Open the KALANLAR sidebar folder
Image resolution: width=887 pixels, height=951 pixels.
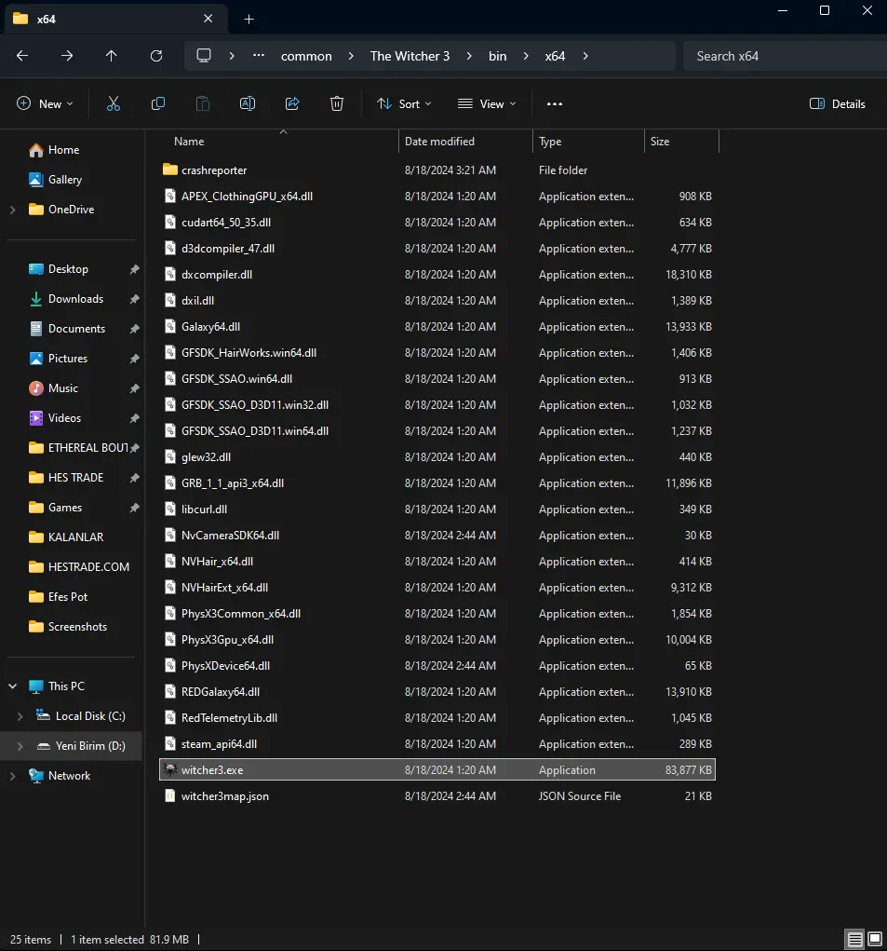coord(75,537)
